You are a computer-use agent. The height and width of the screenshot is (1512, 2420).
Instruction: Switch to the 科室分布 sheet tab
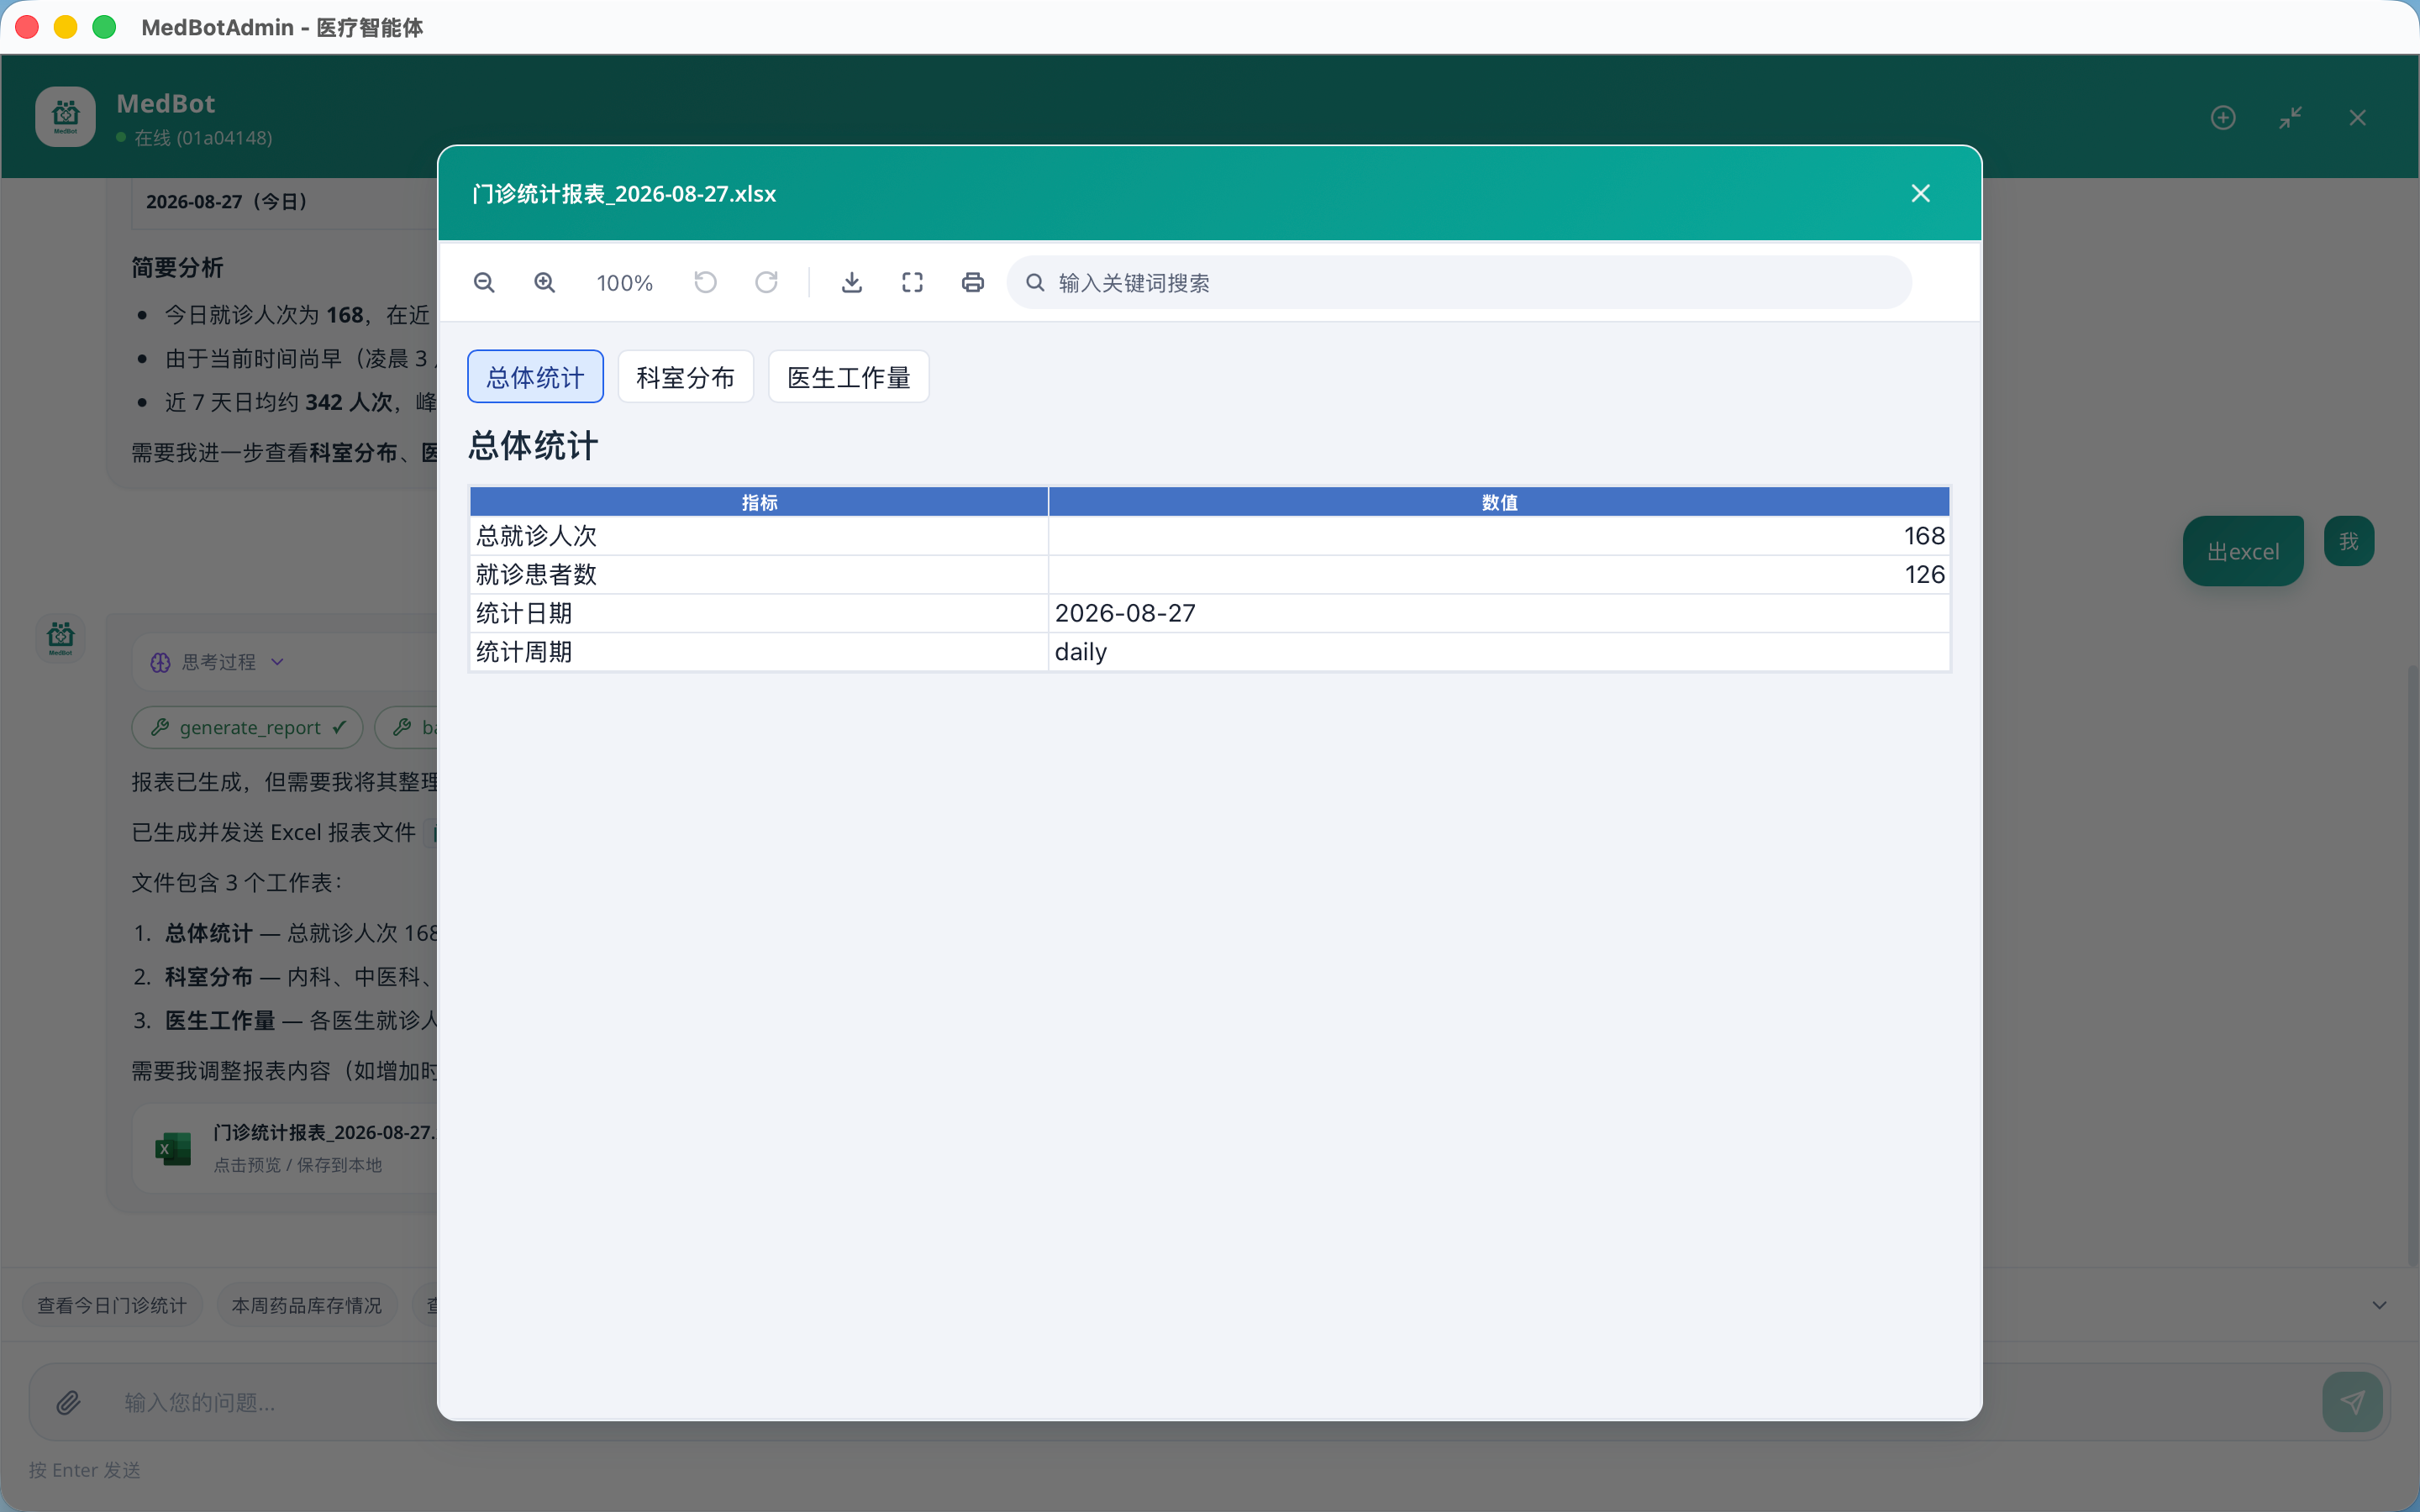click(685, 377)
